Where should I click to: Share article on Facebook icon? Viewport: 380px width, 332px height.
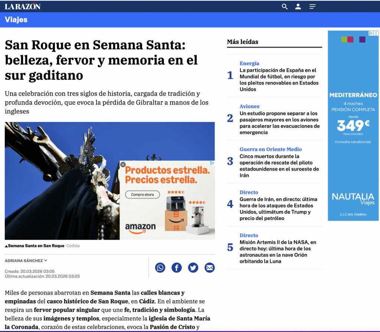[177, 267]
